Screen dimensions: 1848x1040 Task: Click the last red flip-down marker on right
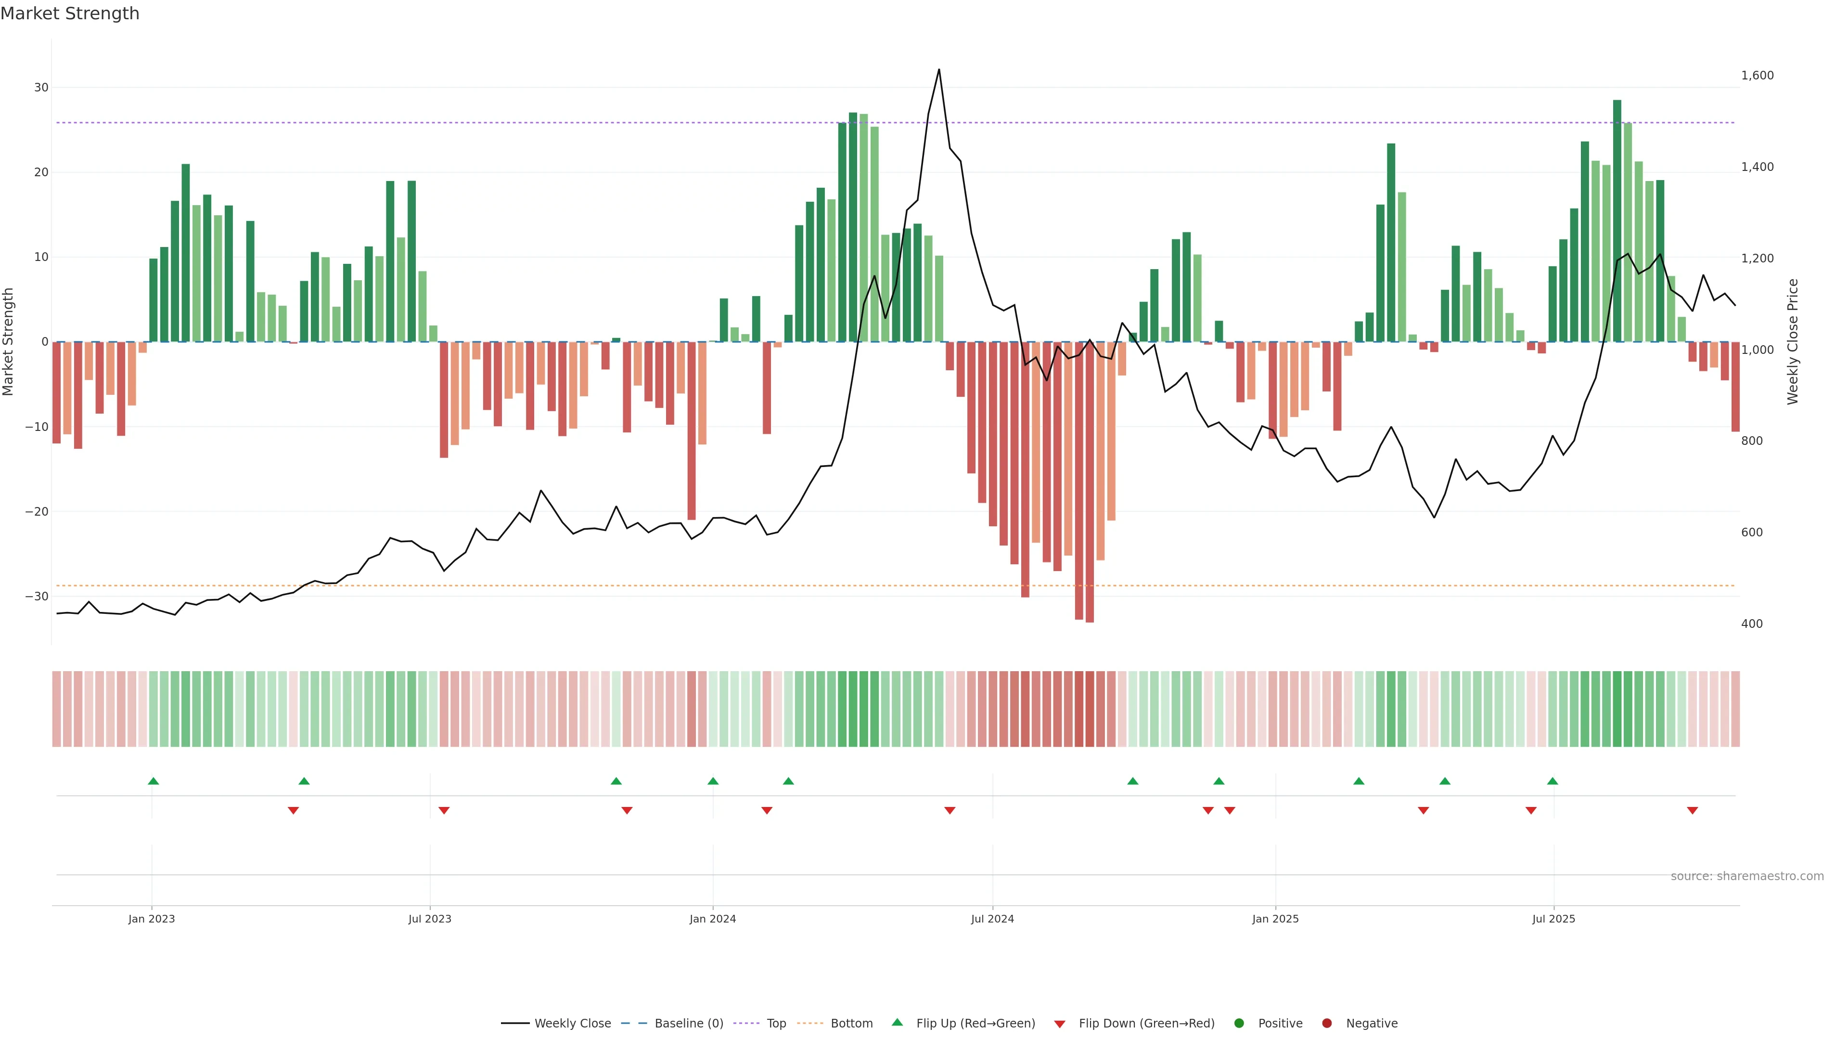1693,810
